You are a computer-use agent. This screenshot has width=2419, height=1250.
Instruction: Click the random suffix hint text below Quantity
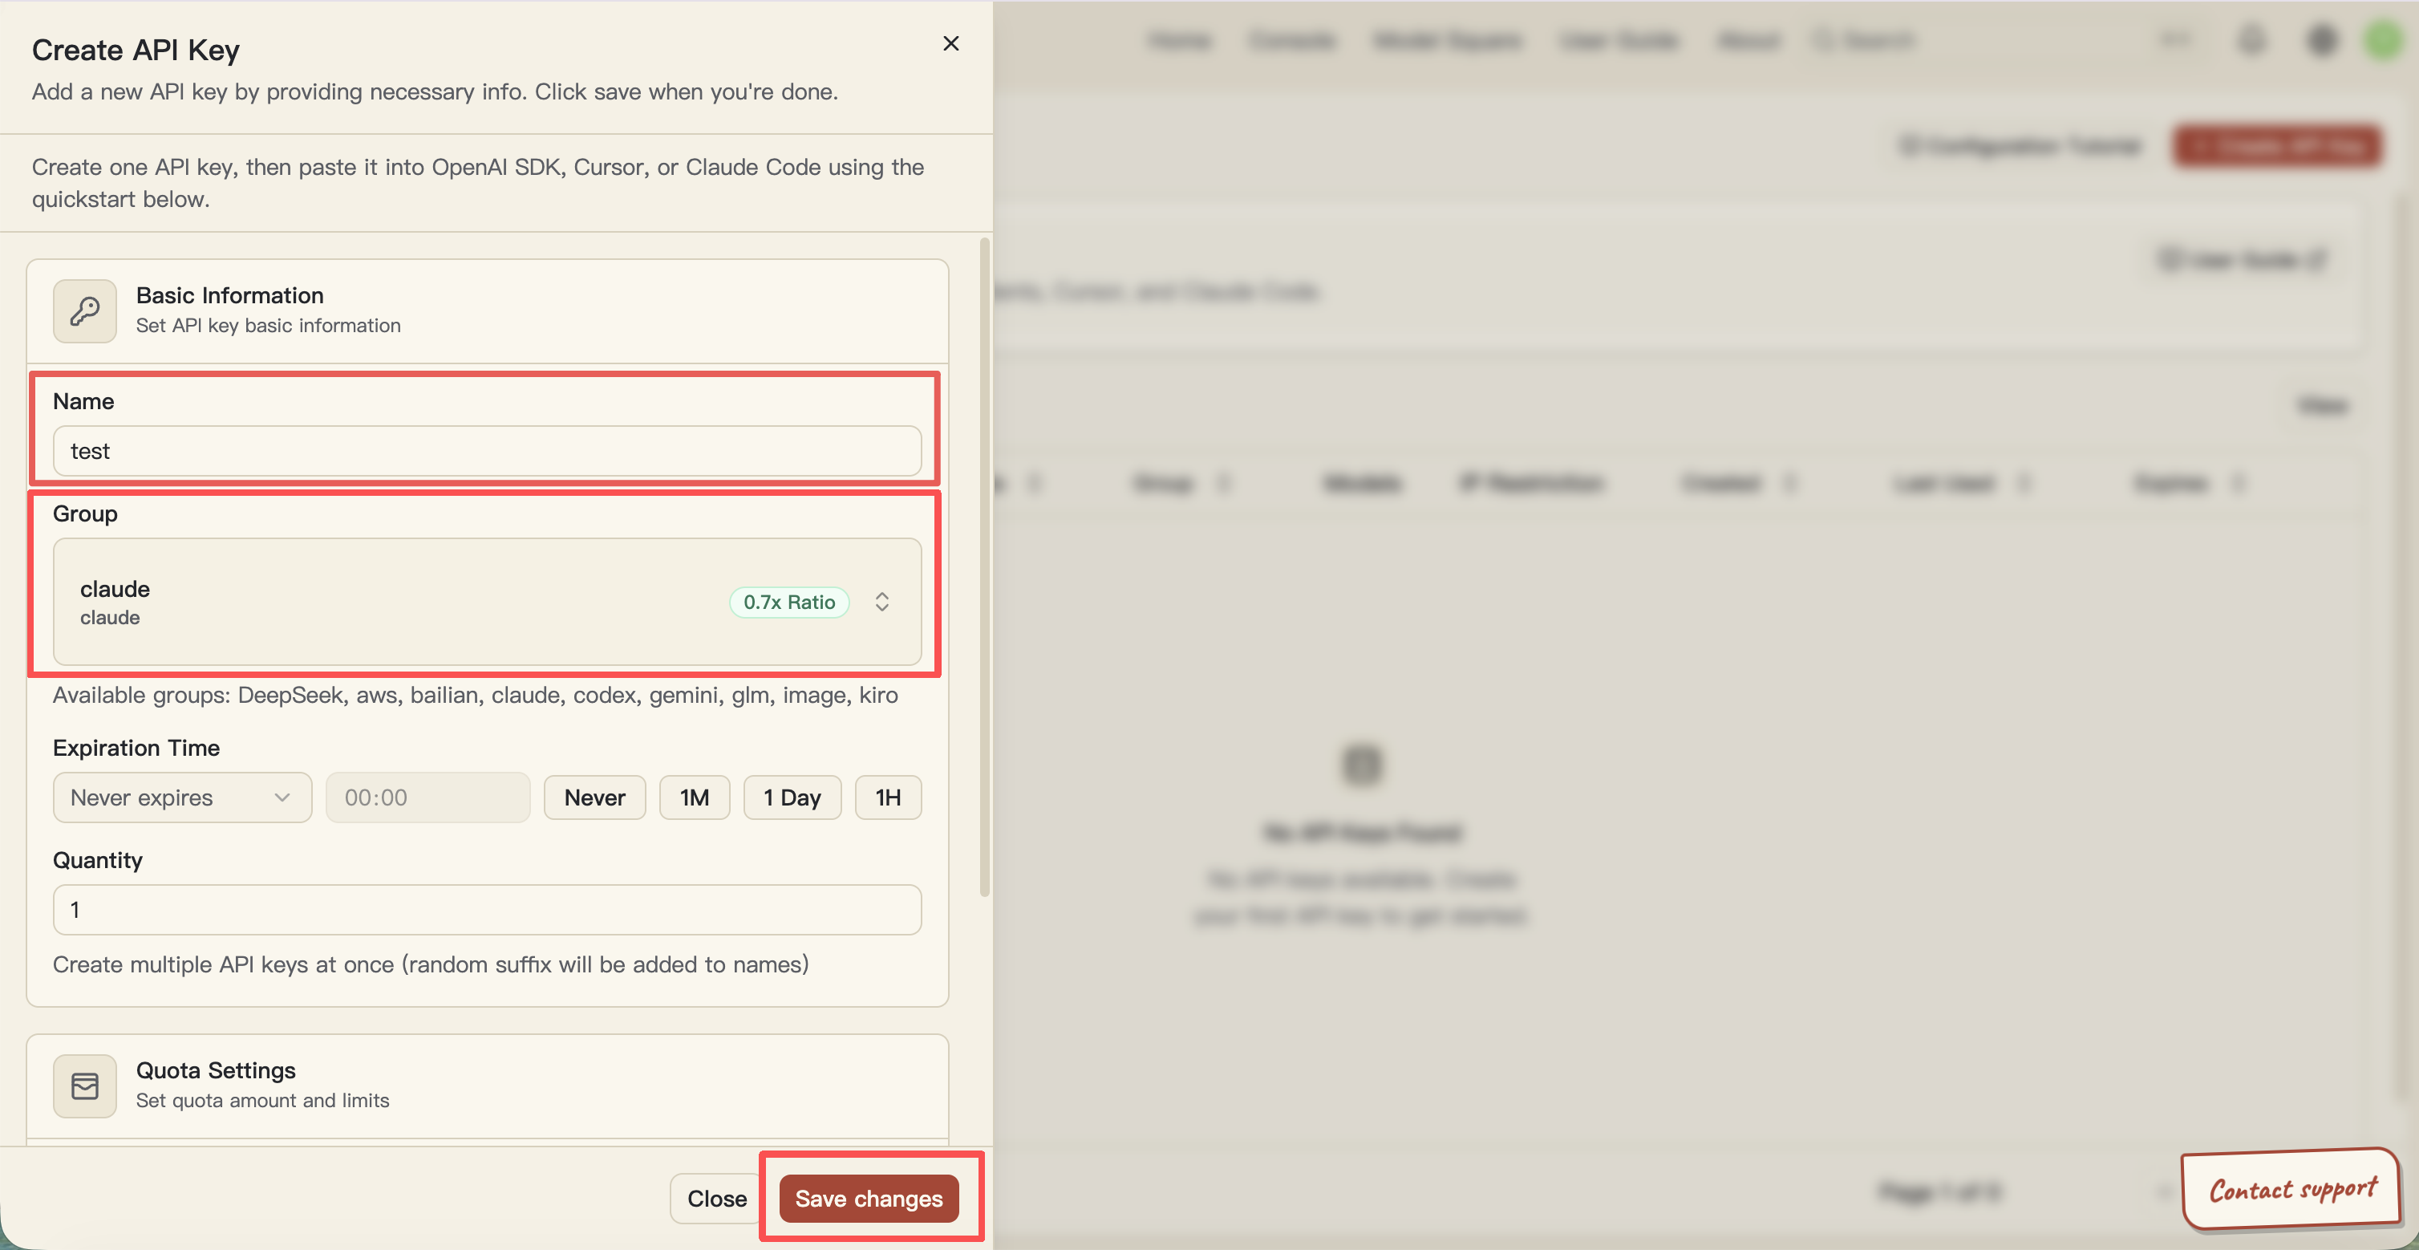pos(431,964)
